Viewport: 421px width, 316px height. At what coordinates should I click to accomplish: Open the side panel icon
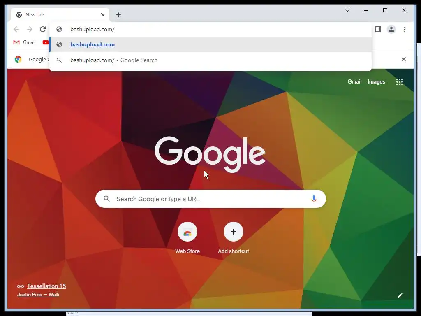click(x=378, y=29)
